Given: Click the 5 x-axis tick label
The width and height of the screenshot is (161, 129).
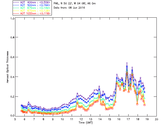Looking at the screenshot, I should [15, 119].
